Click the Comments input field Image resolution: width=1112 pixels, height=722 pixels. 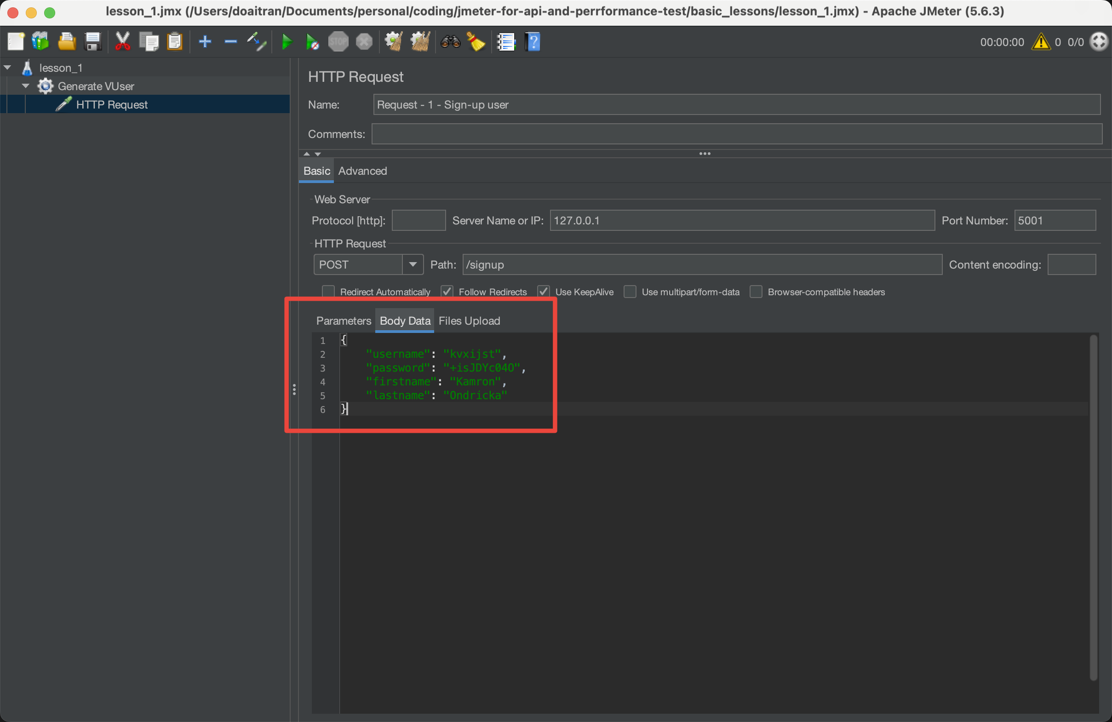pyautogui.click(x=736, y=134)
